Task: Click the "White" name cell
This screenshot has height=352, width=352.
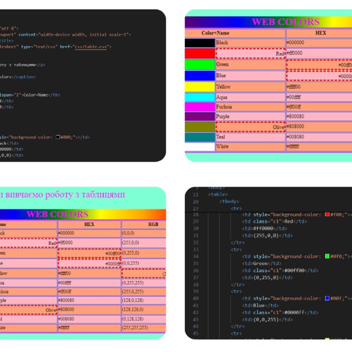Action: click(x=251, y=147)
